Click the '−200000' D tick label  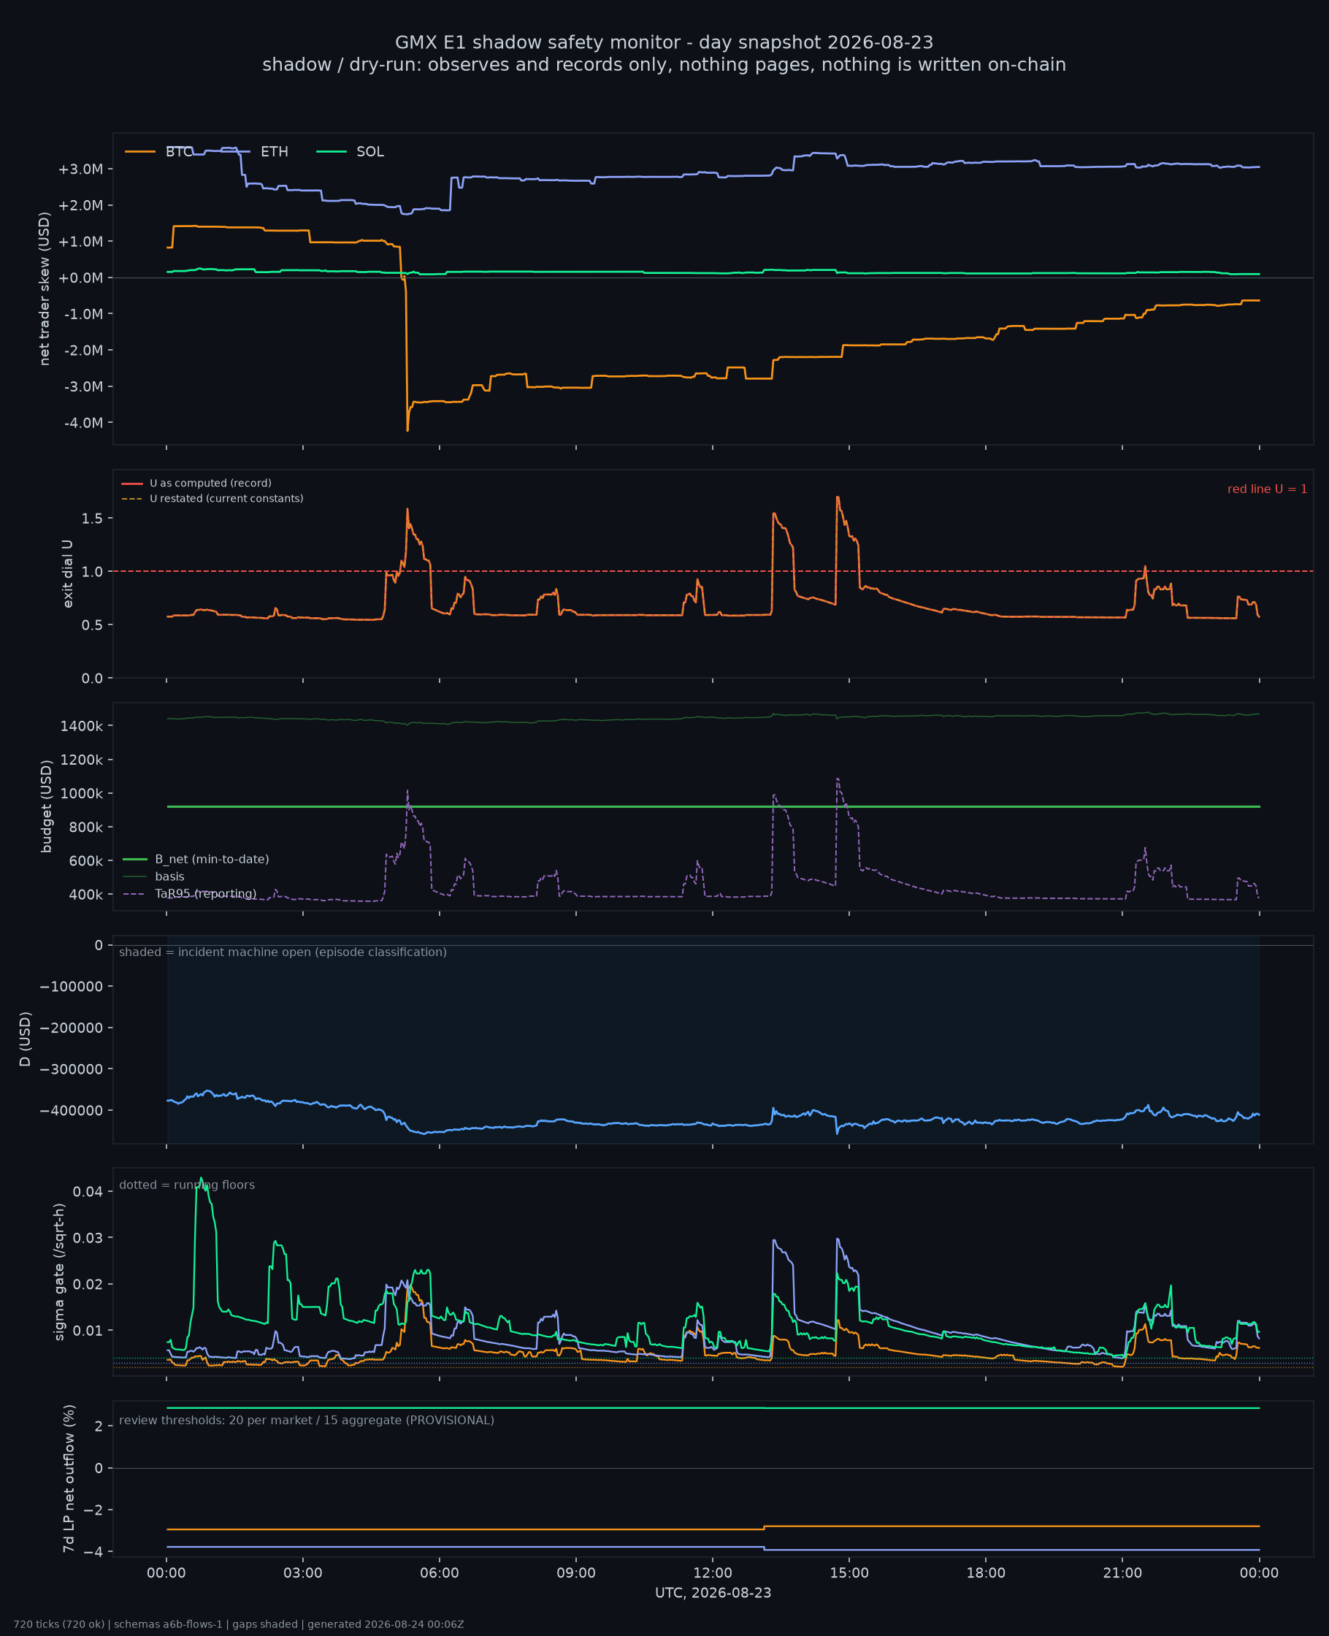[x=72, y=1028]
